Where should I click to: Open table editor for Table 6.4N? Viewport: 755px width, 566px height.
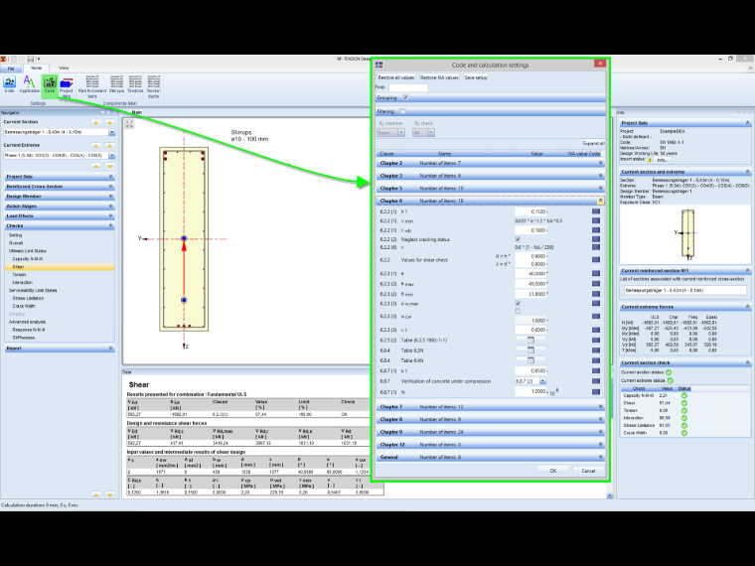530,360
